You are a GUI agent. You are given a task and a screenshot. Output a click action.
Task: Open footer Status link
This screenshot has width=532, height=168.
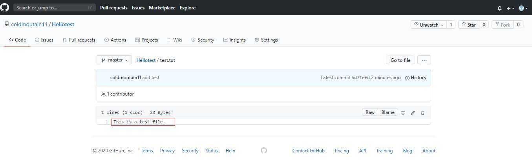212,151
